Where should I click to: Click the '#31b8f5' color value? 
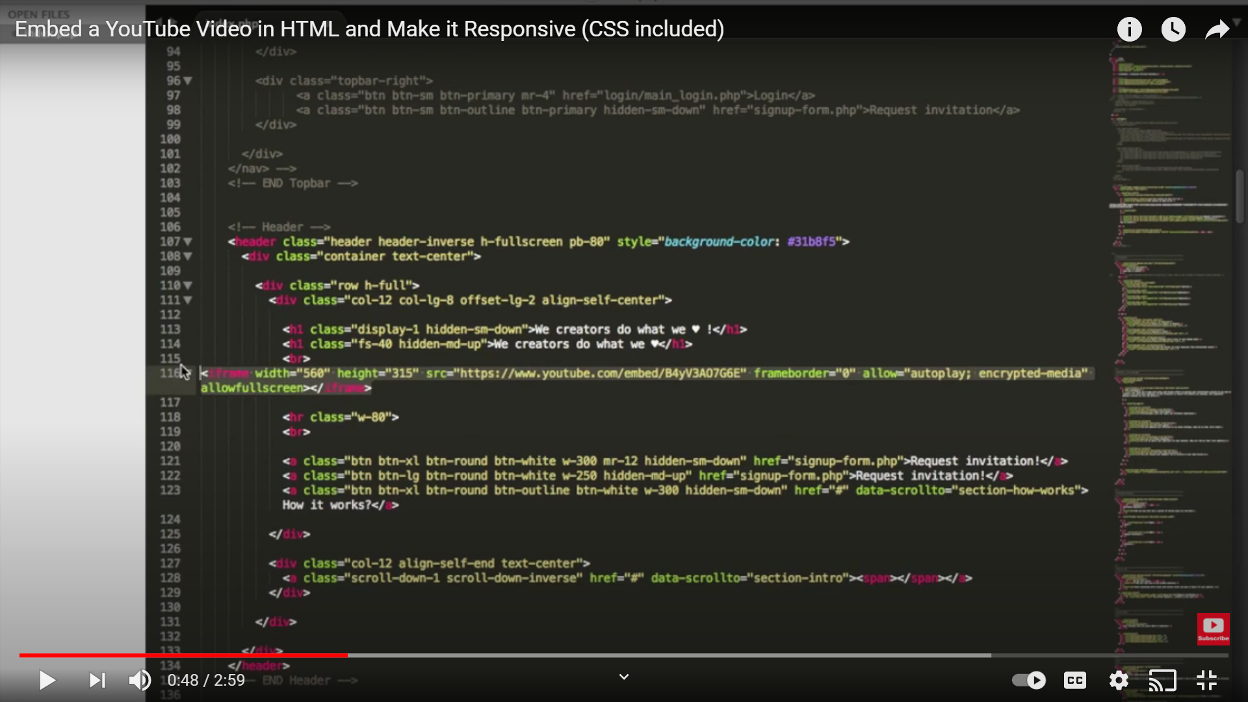coord(811,242)
